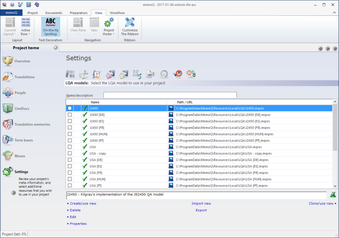Click the first settings resource icon

pyautogui.click(x=71, y=74)
